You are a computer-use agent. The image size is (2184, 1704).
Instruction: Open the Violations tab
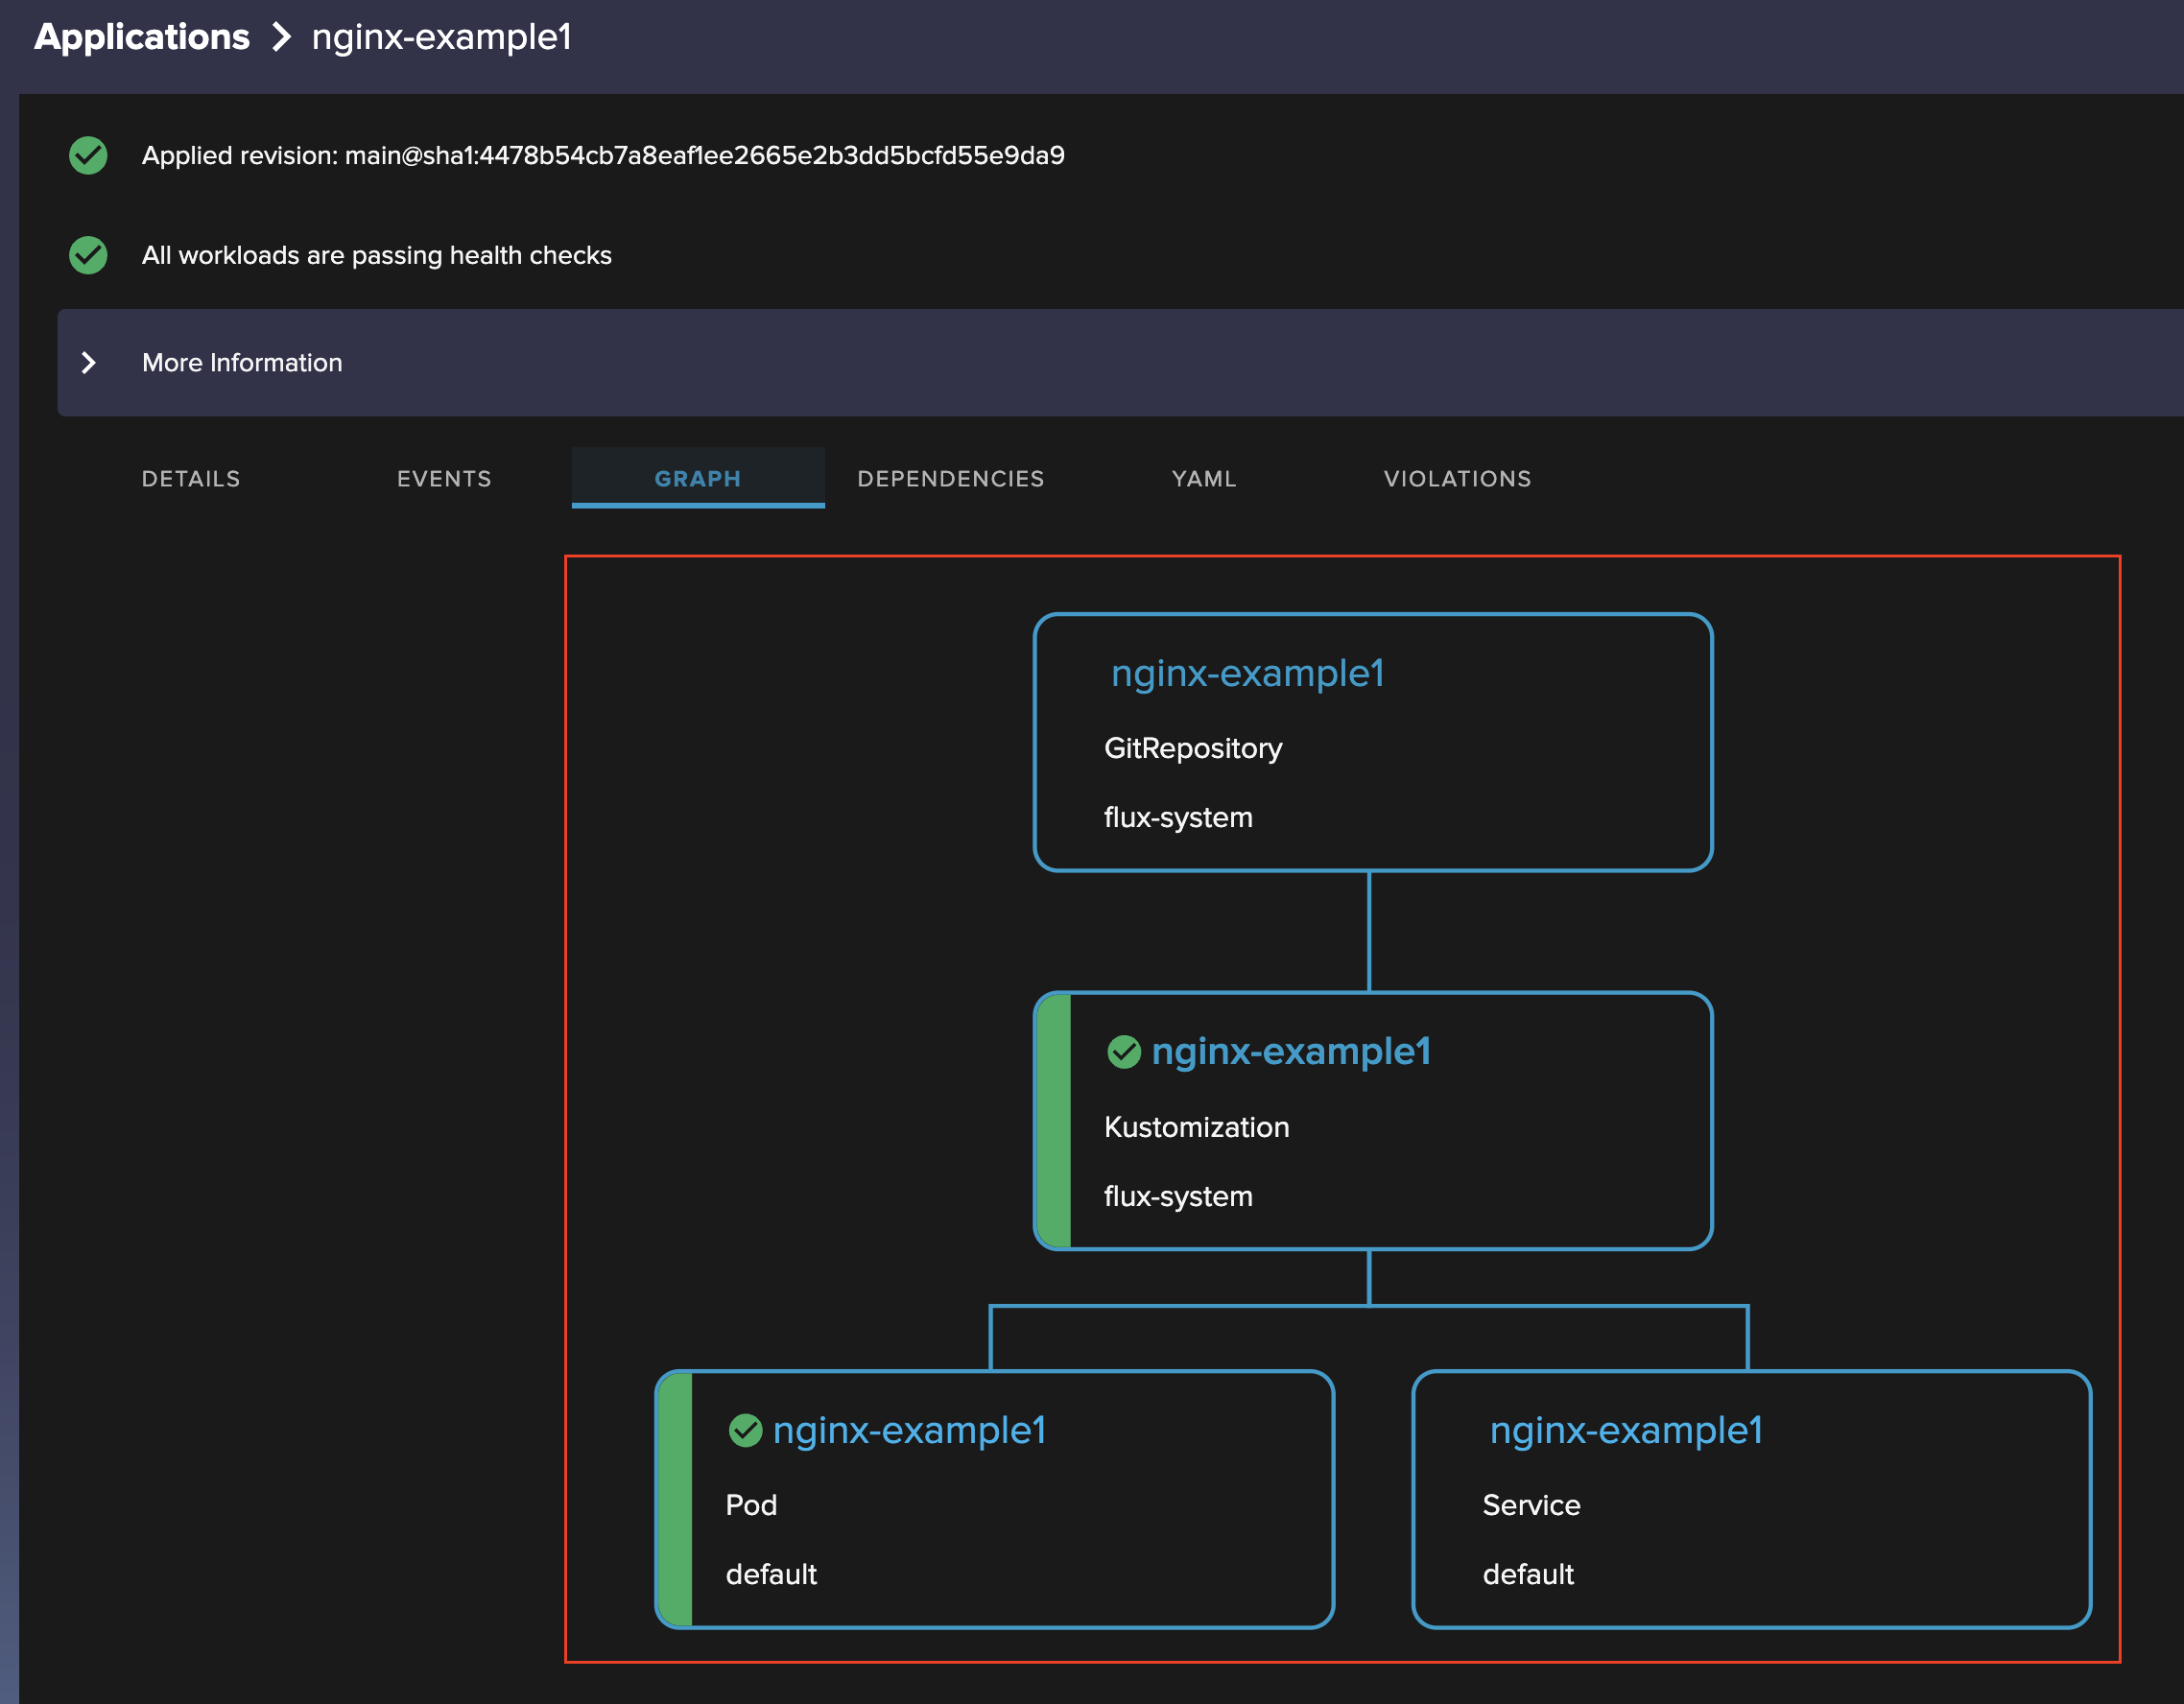[1457, 479]
